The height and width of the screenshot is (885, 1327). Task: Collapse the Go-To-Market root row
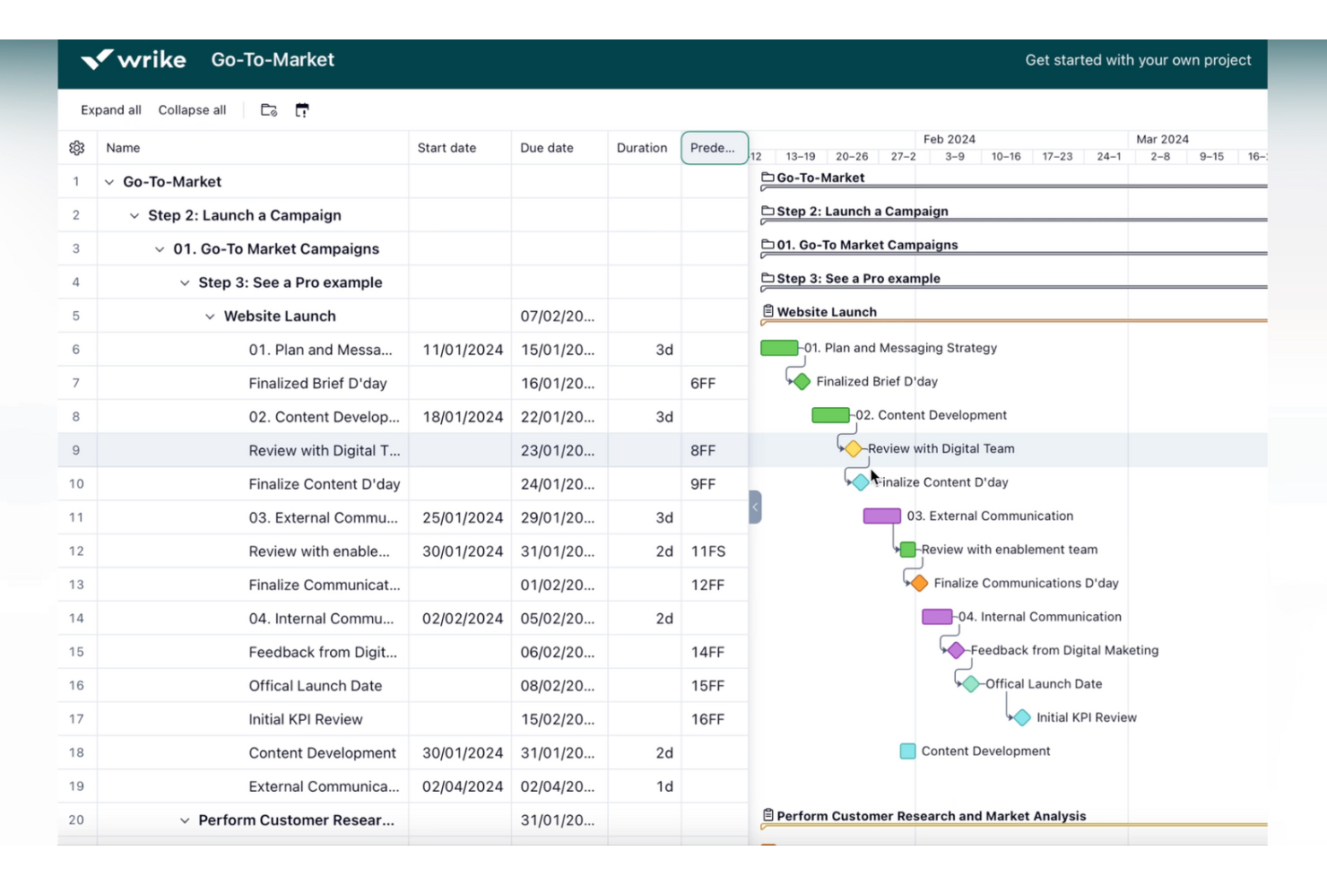point(109,182)
